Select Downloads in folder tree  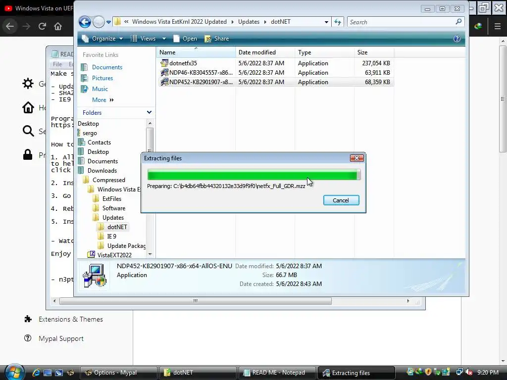[102, 171]
